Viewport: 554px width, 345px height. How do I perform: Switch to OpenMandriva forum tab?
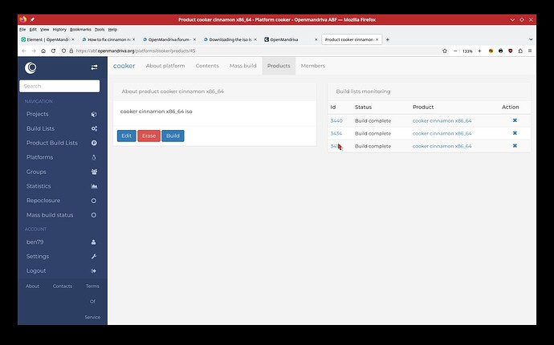coord(169,39)
